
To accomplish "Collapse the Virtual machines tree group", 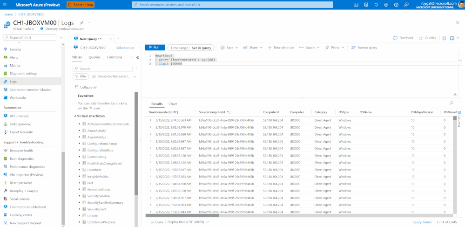I will click(x=75, y=116).
